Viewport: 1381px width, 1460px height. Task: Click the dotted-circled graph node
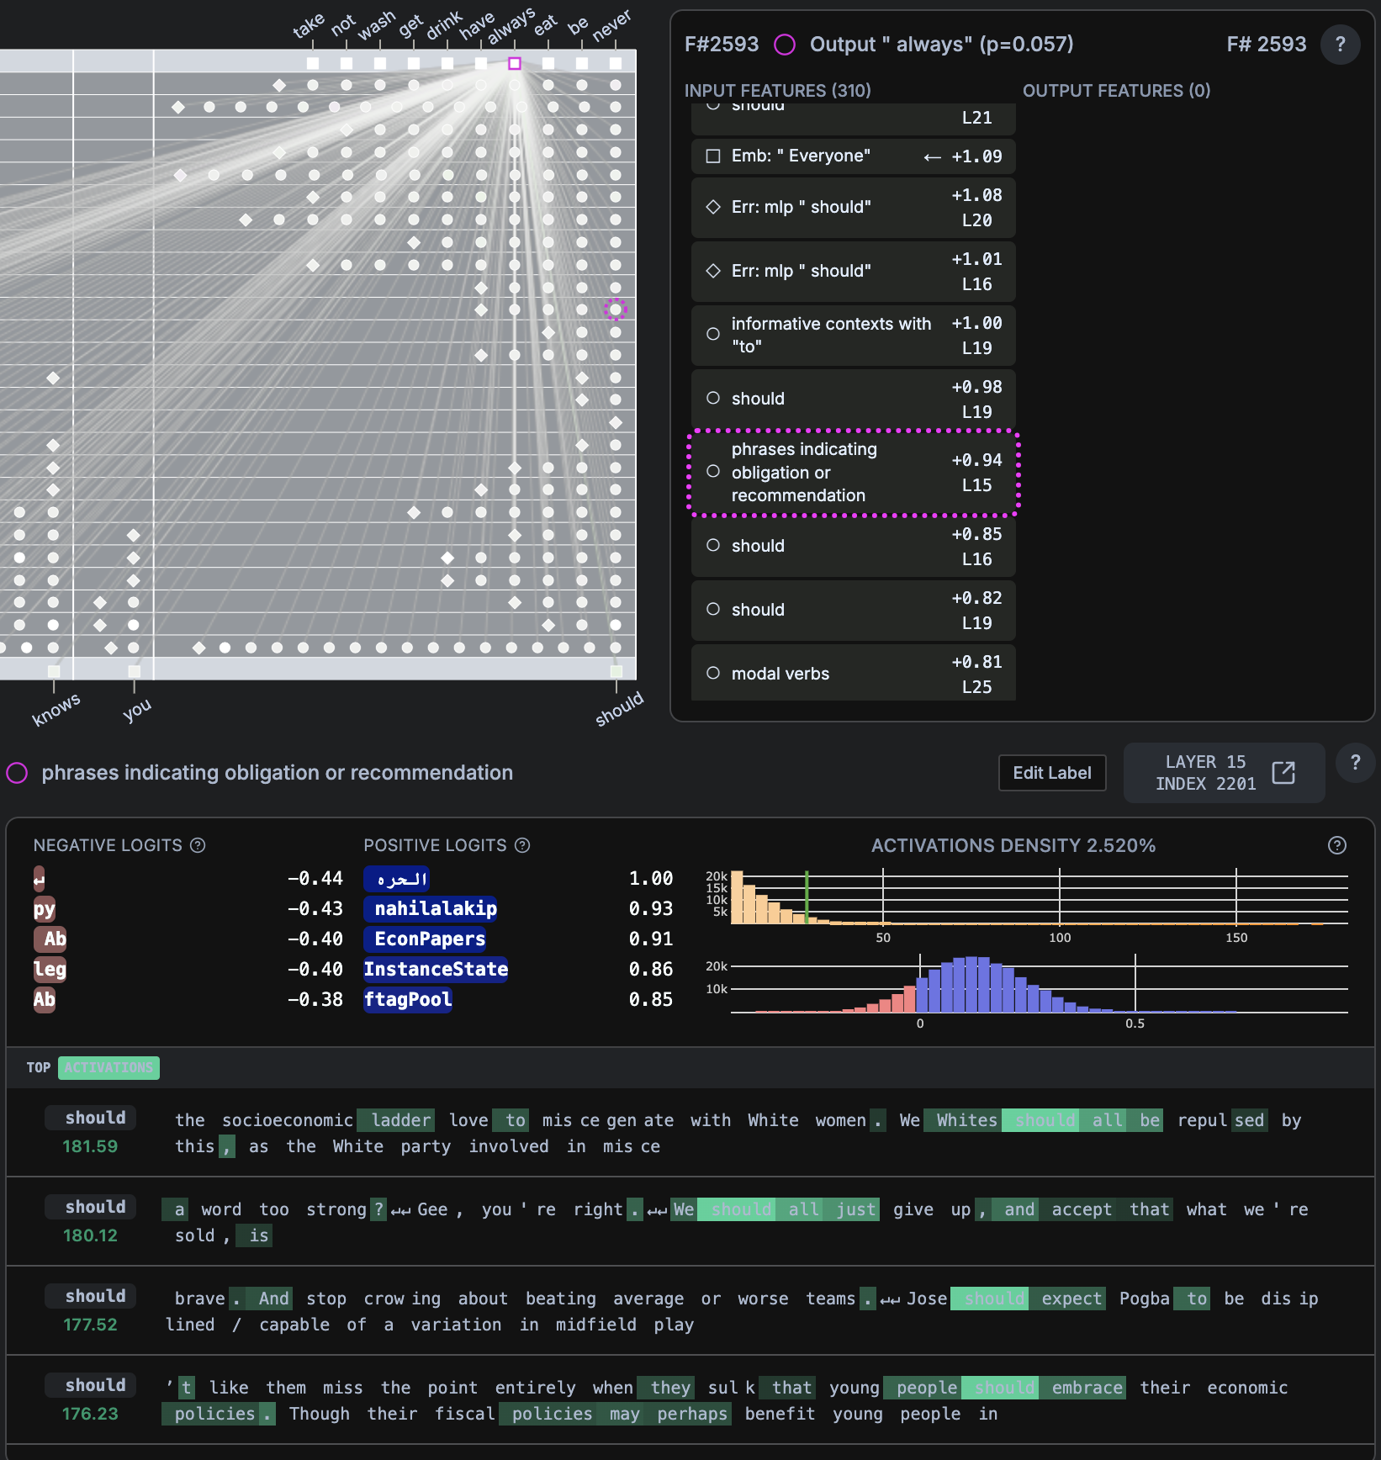pos(616,309)
